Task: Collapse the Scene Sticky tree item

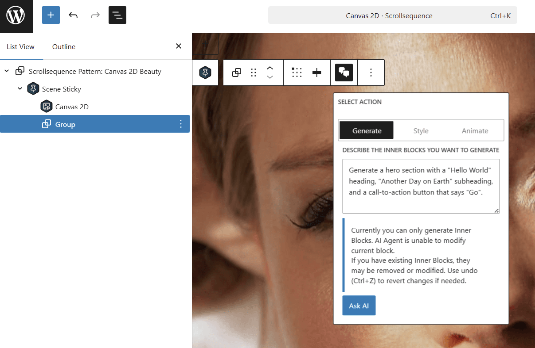Action: [20, 89]
